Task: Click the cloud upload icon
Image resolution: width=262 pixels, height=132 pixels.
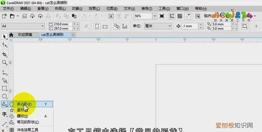Action: click(x=40, y=16)
